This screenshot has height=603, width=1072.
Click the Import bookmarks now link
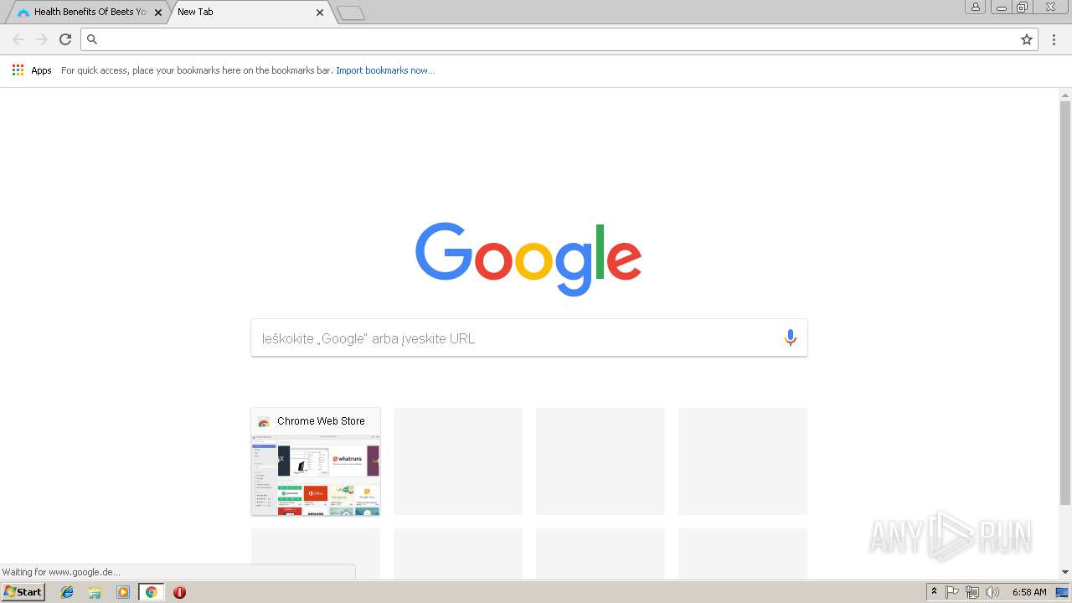point(385,70)
